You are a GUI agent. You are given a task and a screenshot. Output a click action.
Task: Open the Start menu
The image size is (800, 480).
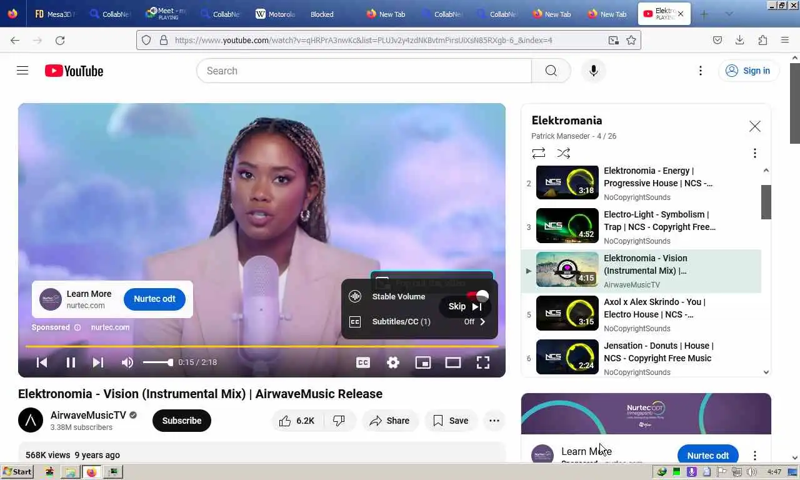click(x=17, y=472)
